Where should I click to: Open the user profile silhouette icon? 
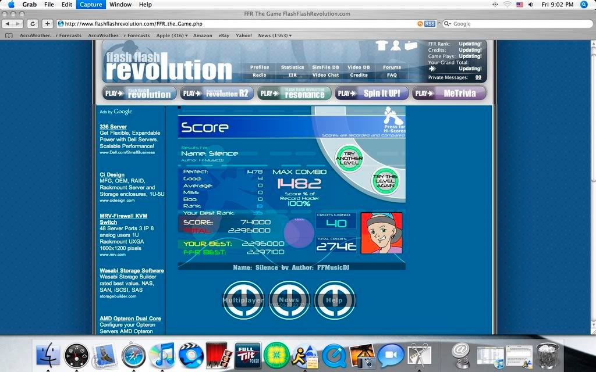[x=396, y=46]
